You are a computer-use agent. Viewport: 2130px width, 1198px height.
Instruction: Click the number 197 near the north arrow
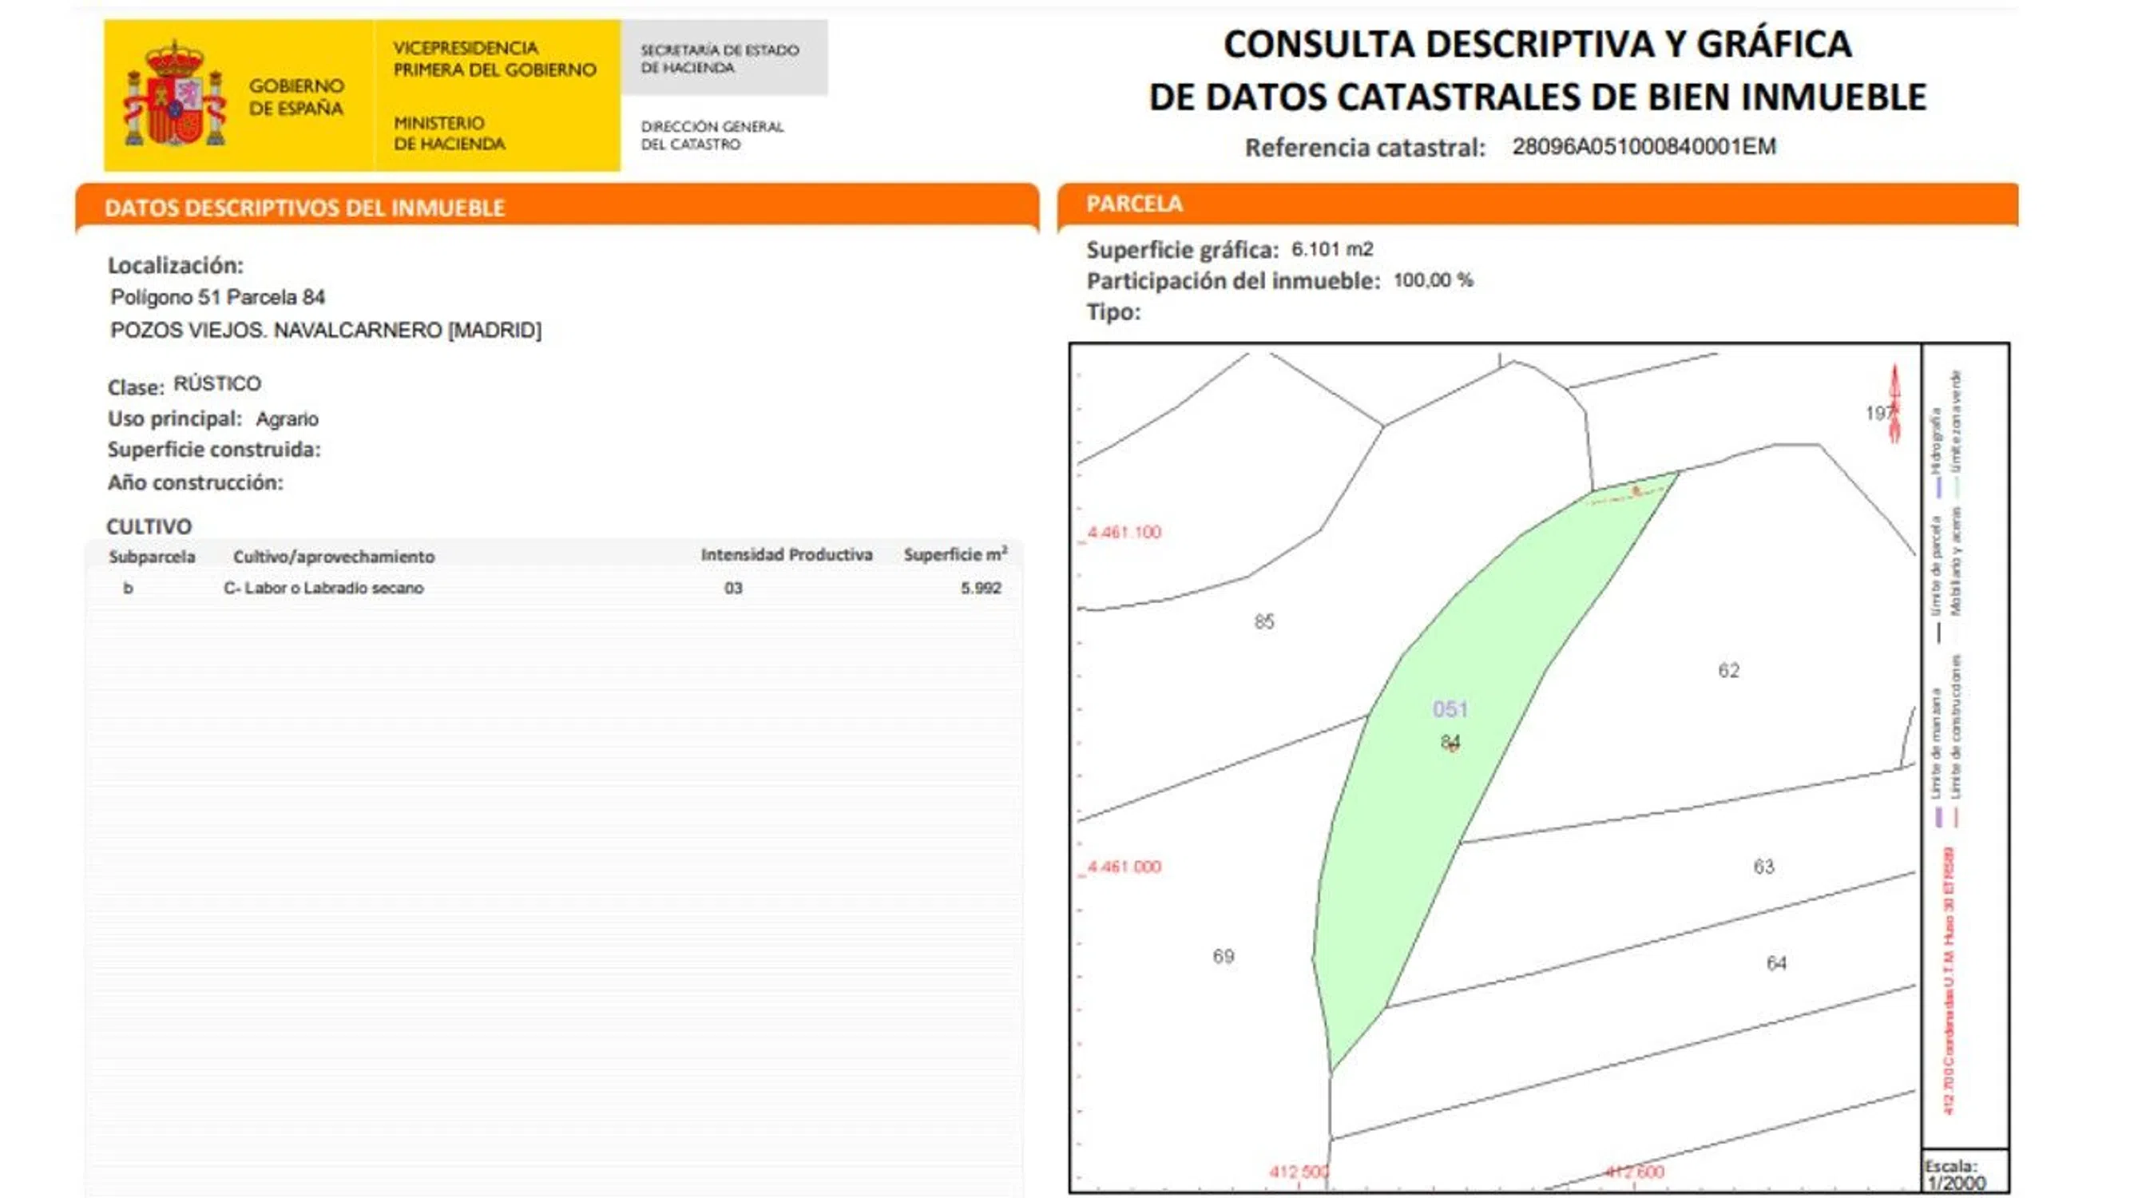[1878, 413]
